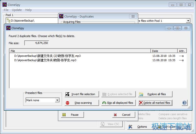Click the Stop scanning button
The image size is (196, 134).
[x=82, y=103]
